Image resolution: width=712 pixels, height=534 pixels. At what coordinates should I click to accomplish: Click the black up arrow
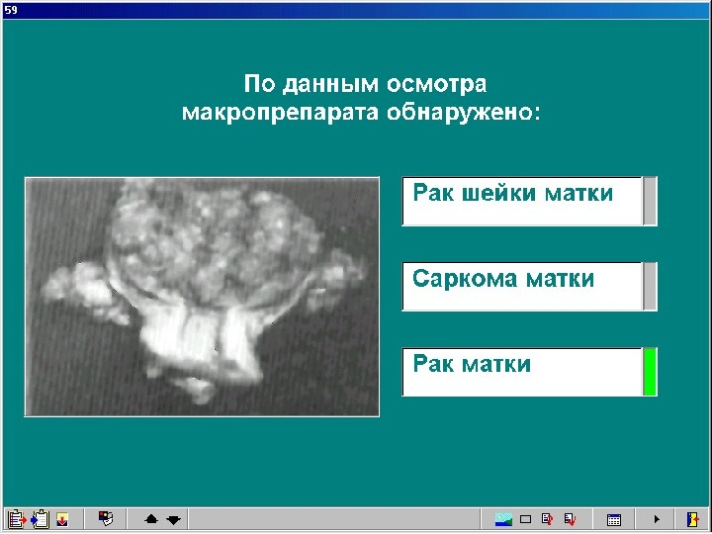point(151,519)
